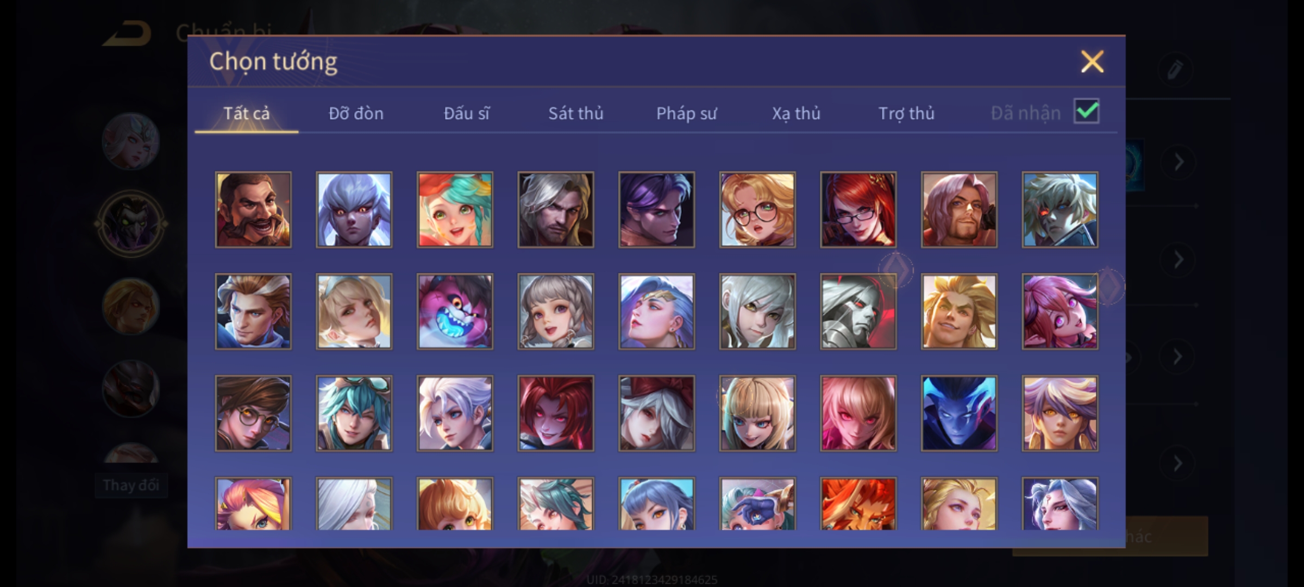This screenshot has width=1304, height=587.
Task: Toggle the Đã nhận checkbox
Action: pyautogui.click(x=1087, y=111)
